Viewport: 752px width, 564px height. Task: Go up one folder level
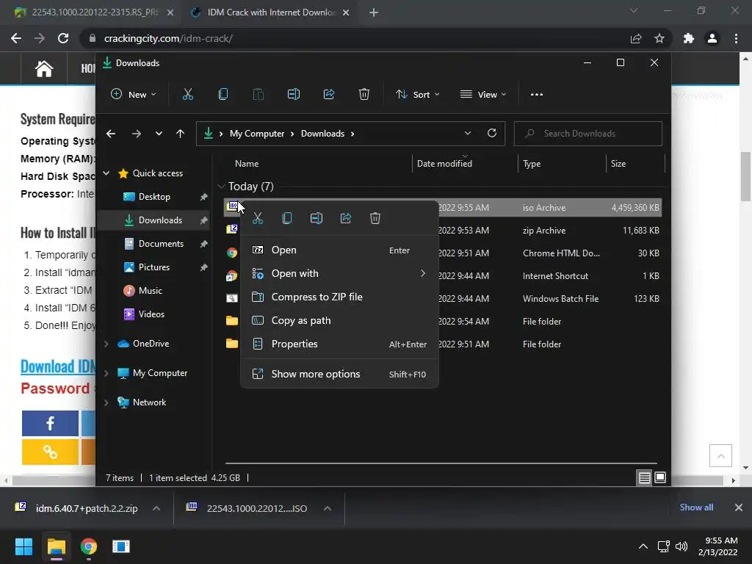click(180, 134)
